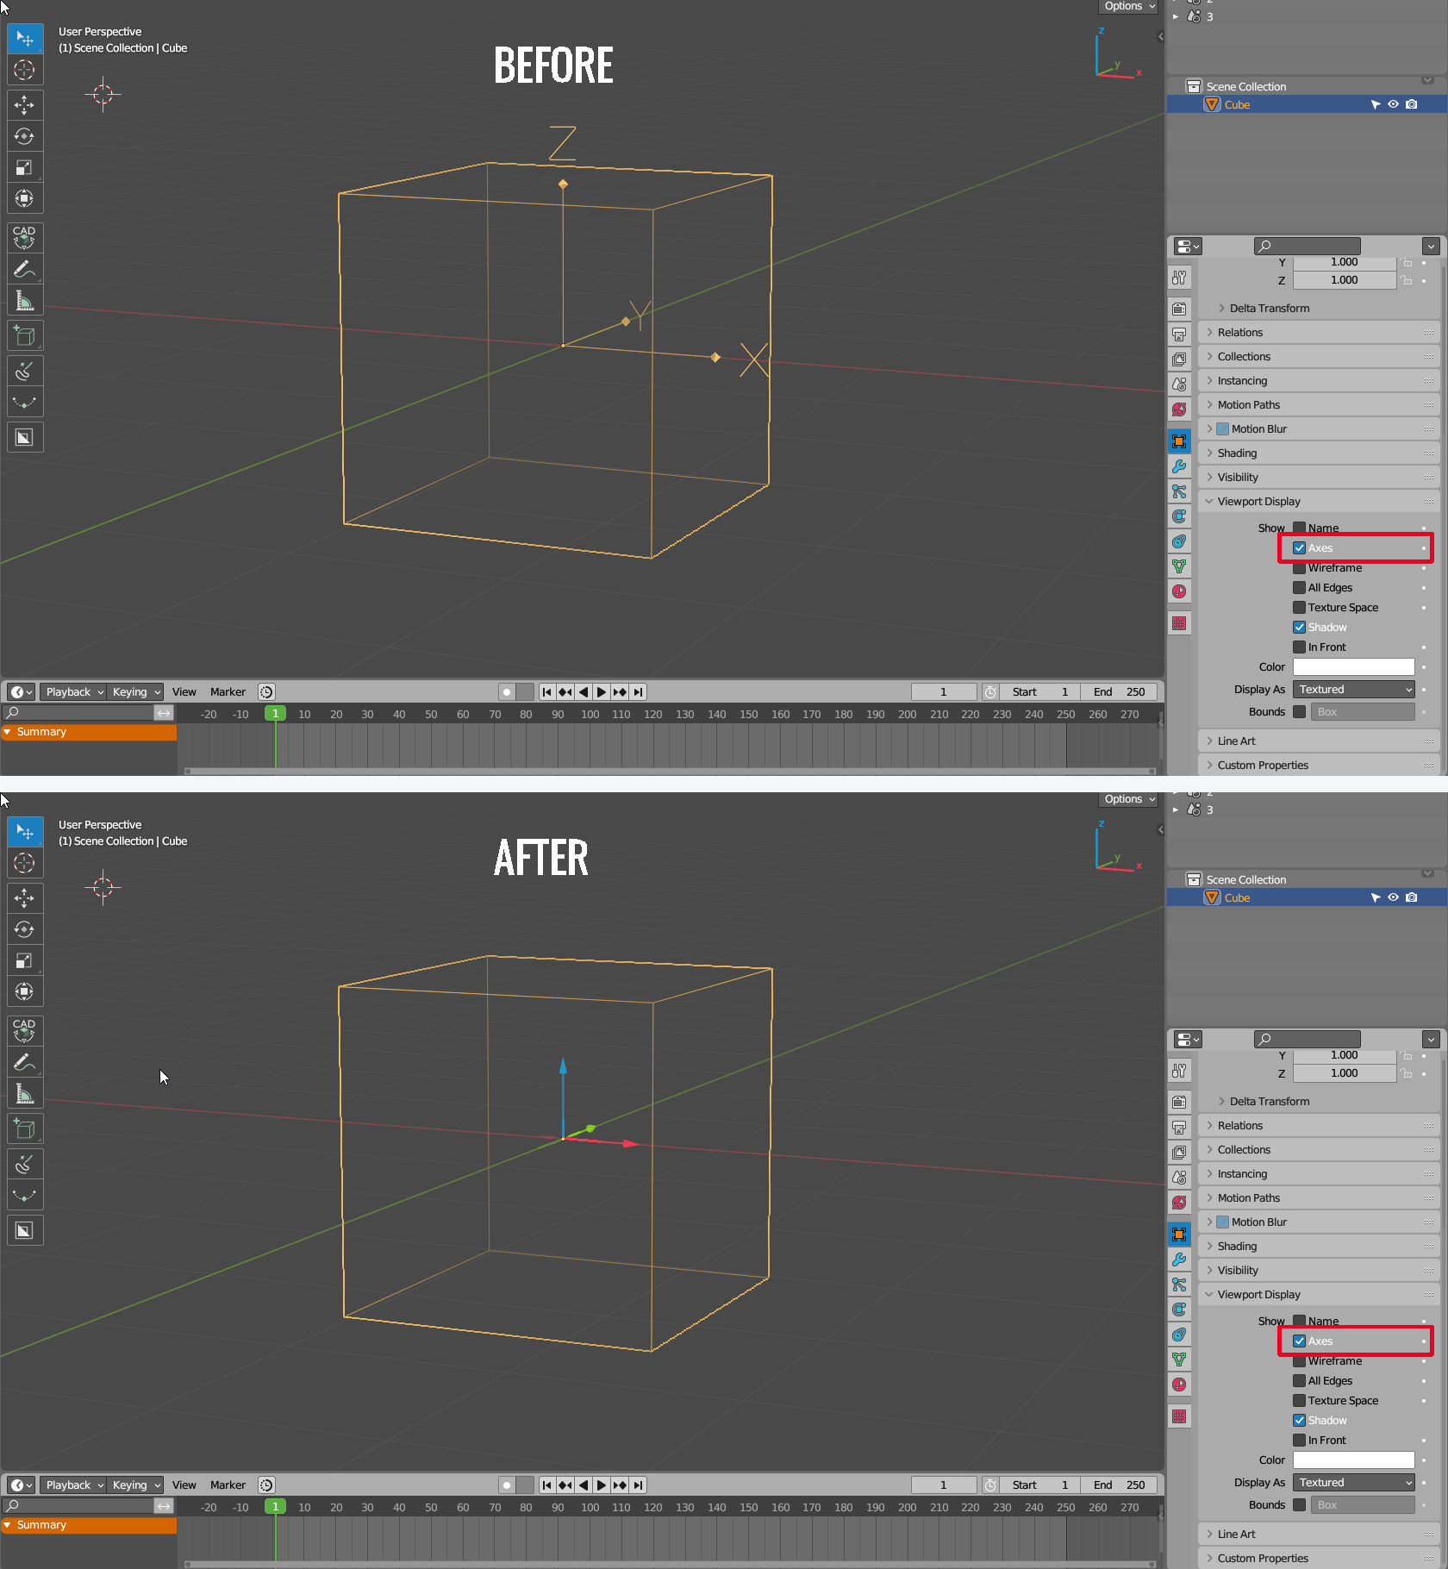Open the Modifiers wrench tab in BEFORE properties

point(1179,466)
